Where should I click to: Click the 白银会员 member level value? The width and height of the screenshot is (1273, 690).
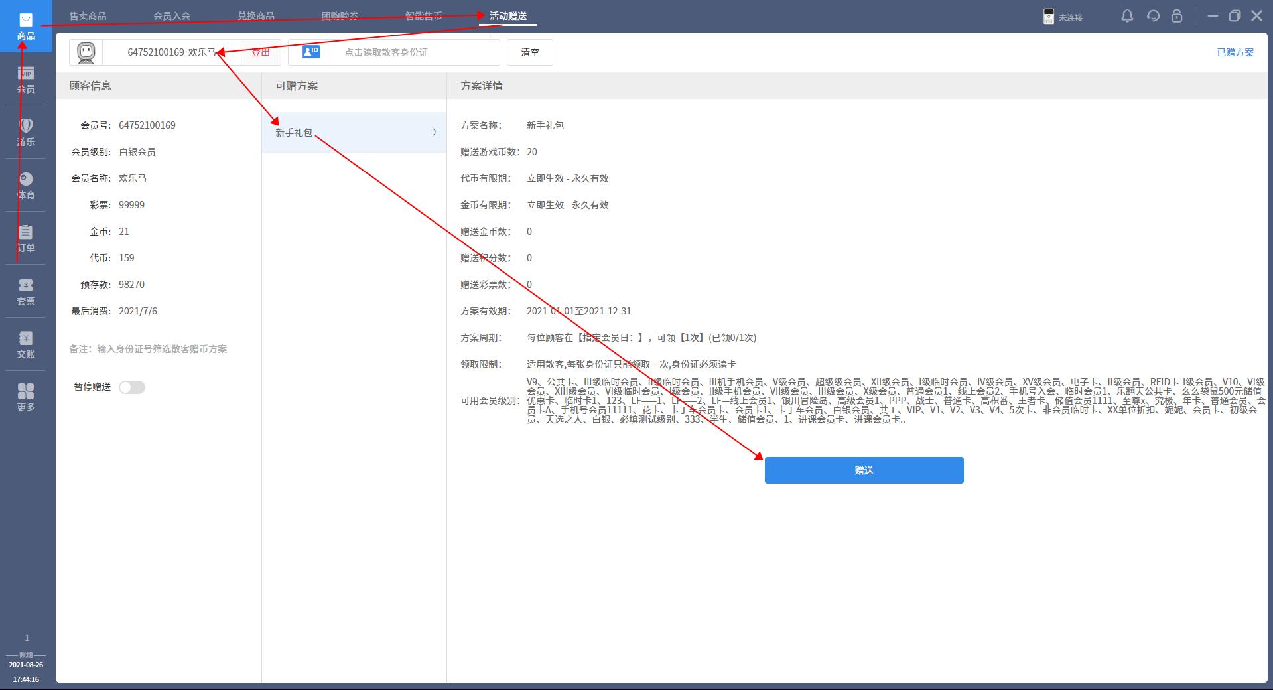(x=137, y=152)
